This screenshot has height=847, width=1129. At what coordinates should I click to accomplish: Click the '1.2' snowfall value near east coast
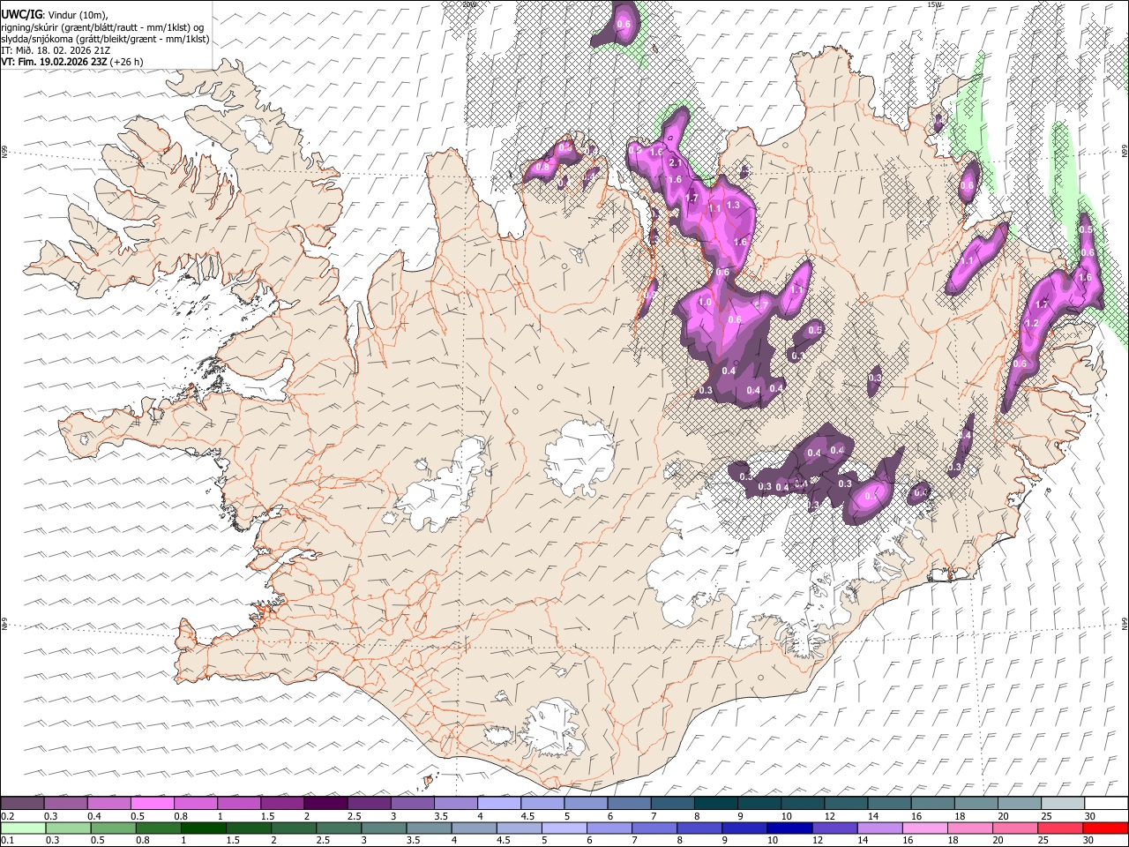1032,324
